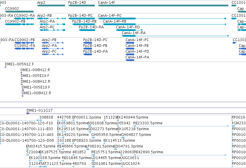Image resolution: width=246 pixels, height=168 pixels.
Task: Select the SD04791.3prime EST label
Action: (128, 146)
